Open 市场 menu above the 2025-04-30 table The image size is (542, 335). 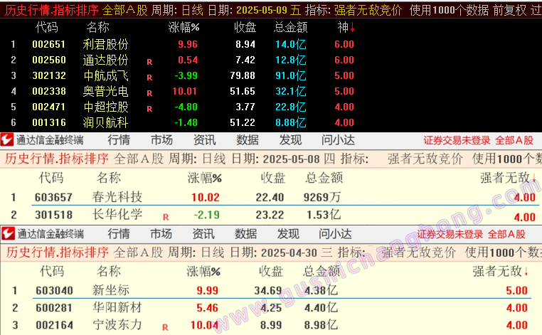(161, 234)
